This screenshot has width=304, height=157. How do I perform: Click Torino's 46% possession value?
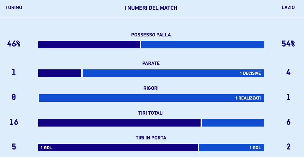pyautogui.click(x=14, y=44)
